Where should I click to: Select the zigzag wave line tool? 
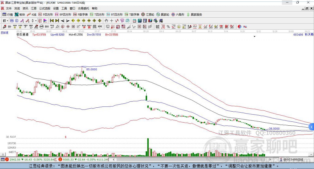pos(134,27)
